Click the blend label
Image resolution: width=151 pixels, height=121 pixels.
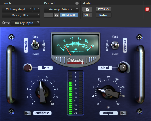(105, 68)
